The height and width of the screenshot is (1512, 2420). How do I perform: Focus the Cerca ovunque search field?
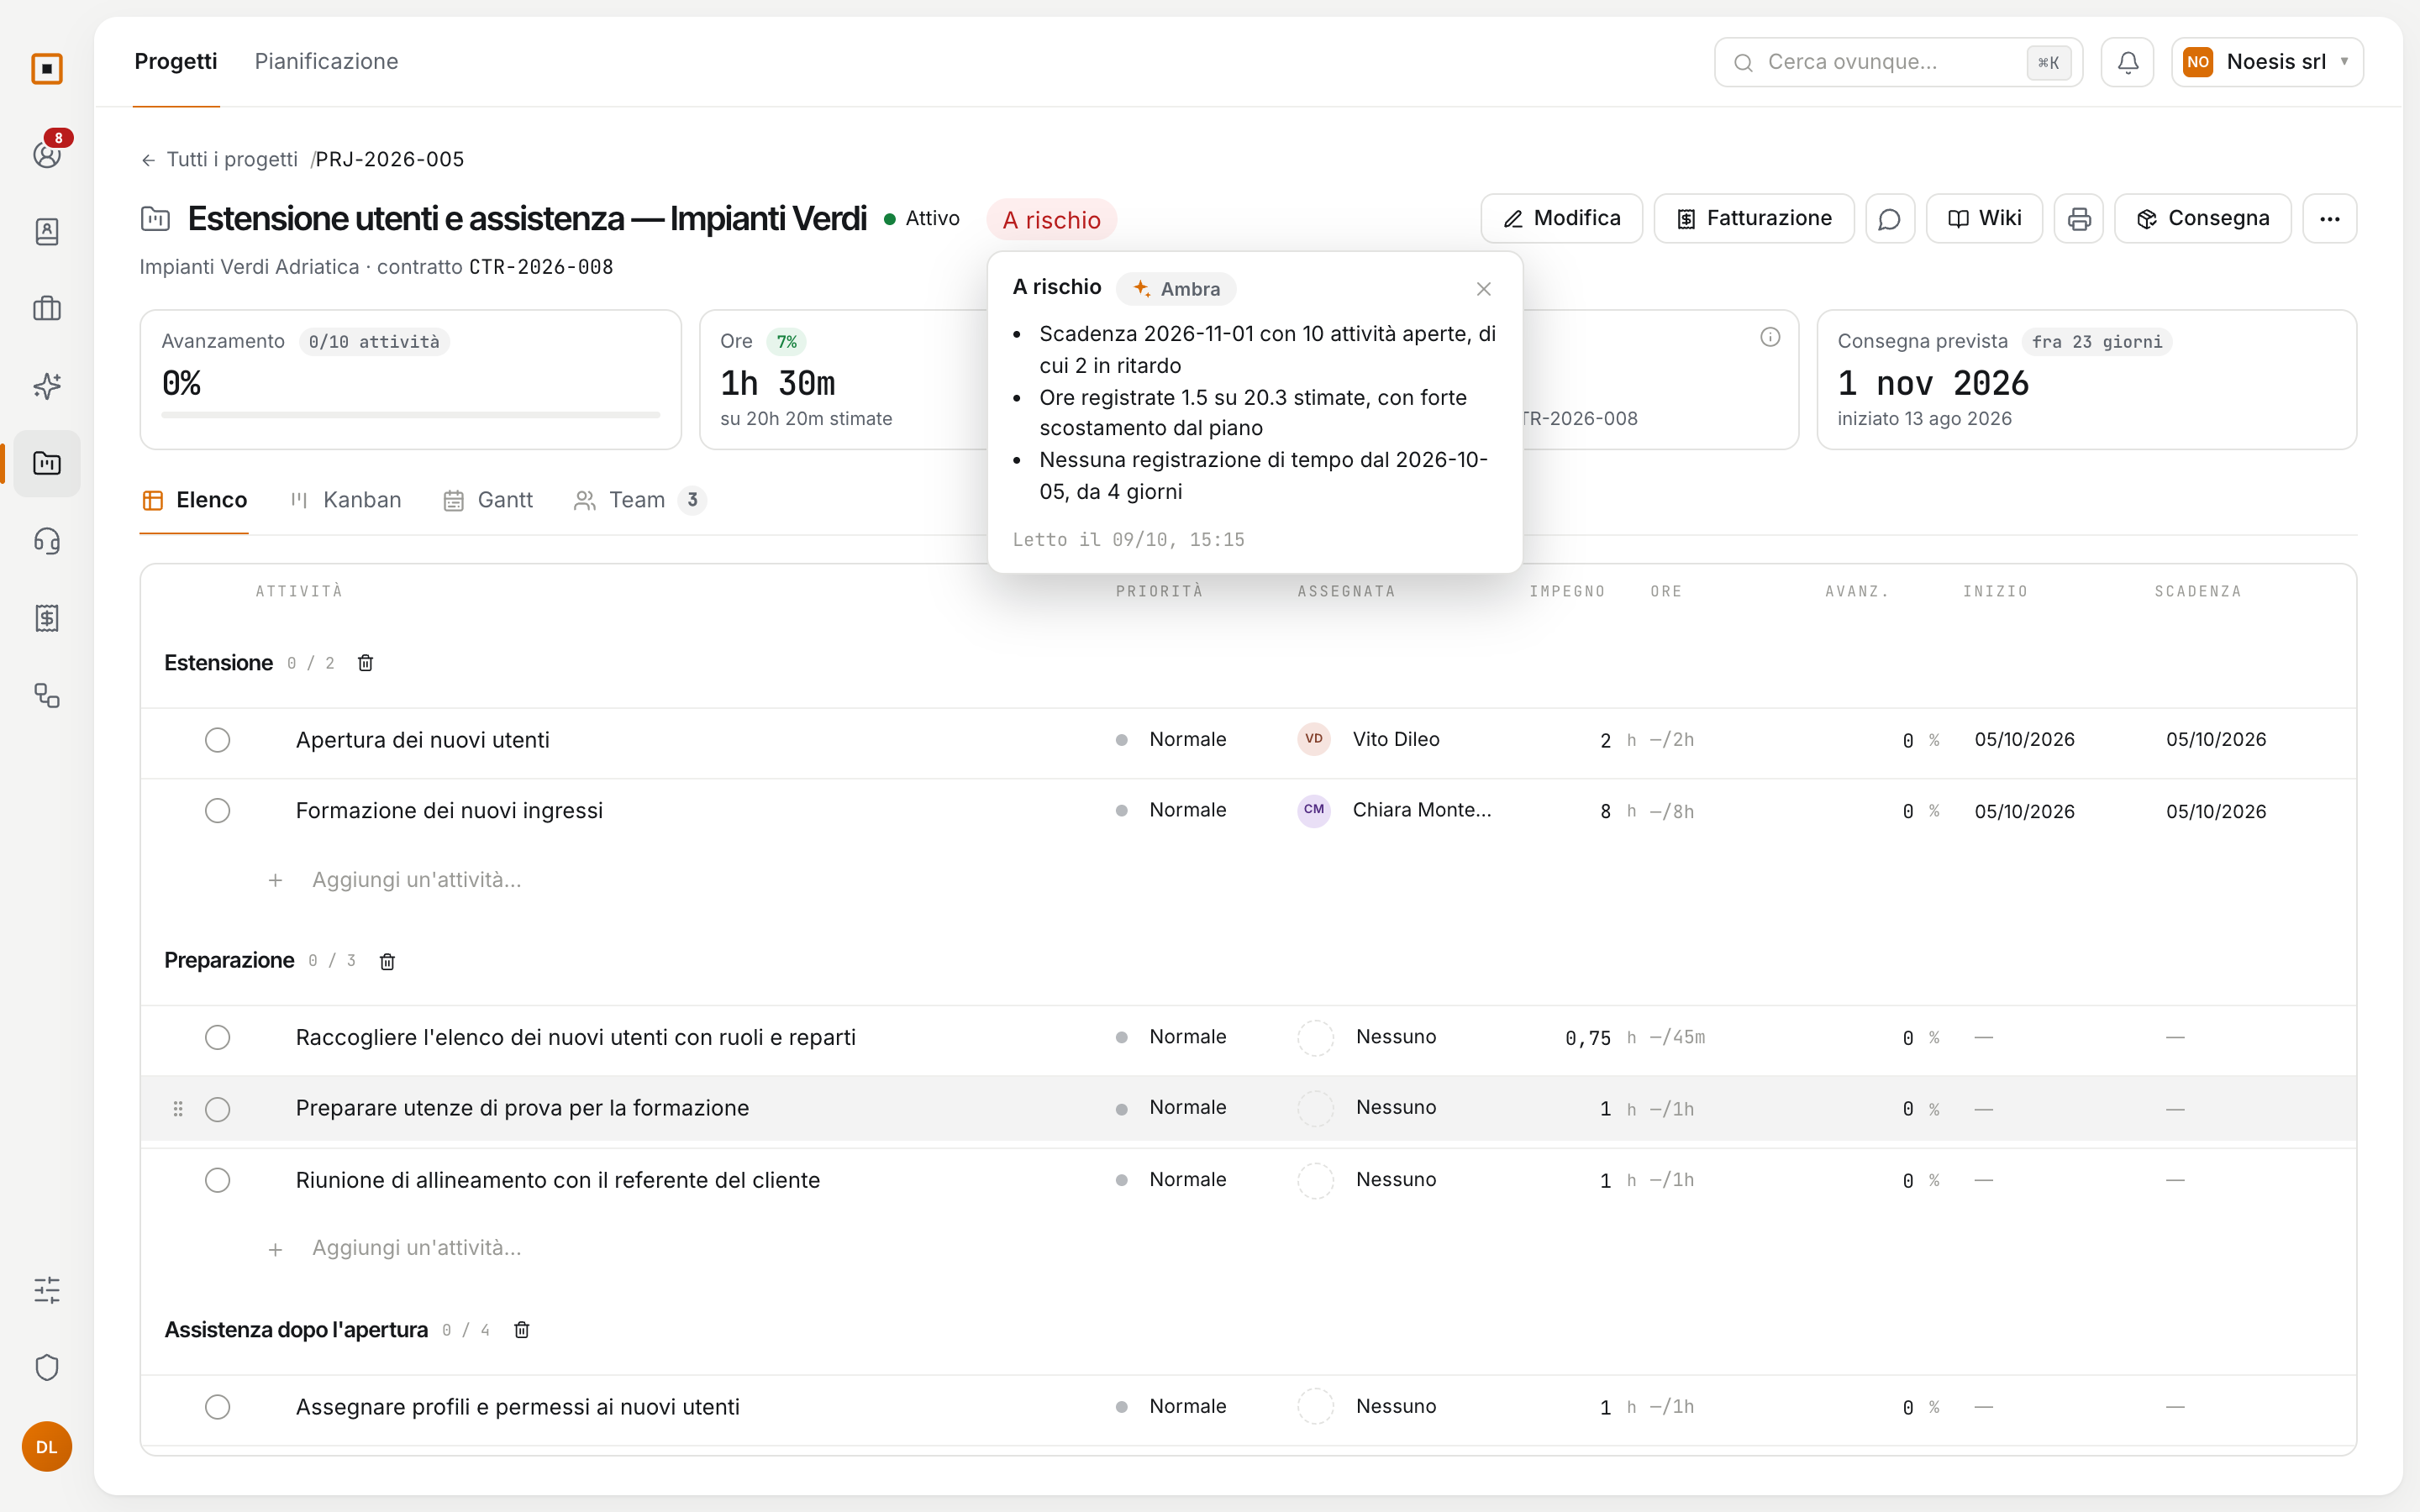(x=1898, y=62)
